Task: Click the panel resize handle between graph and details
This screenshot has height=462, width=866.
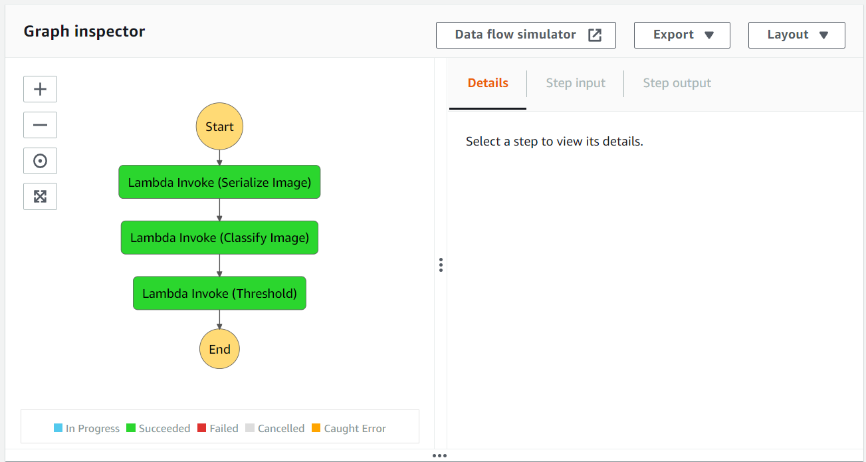Action: coord(441,265)
